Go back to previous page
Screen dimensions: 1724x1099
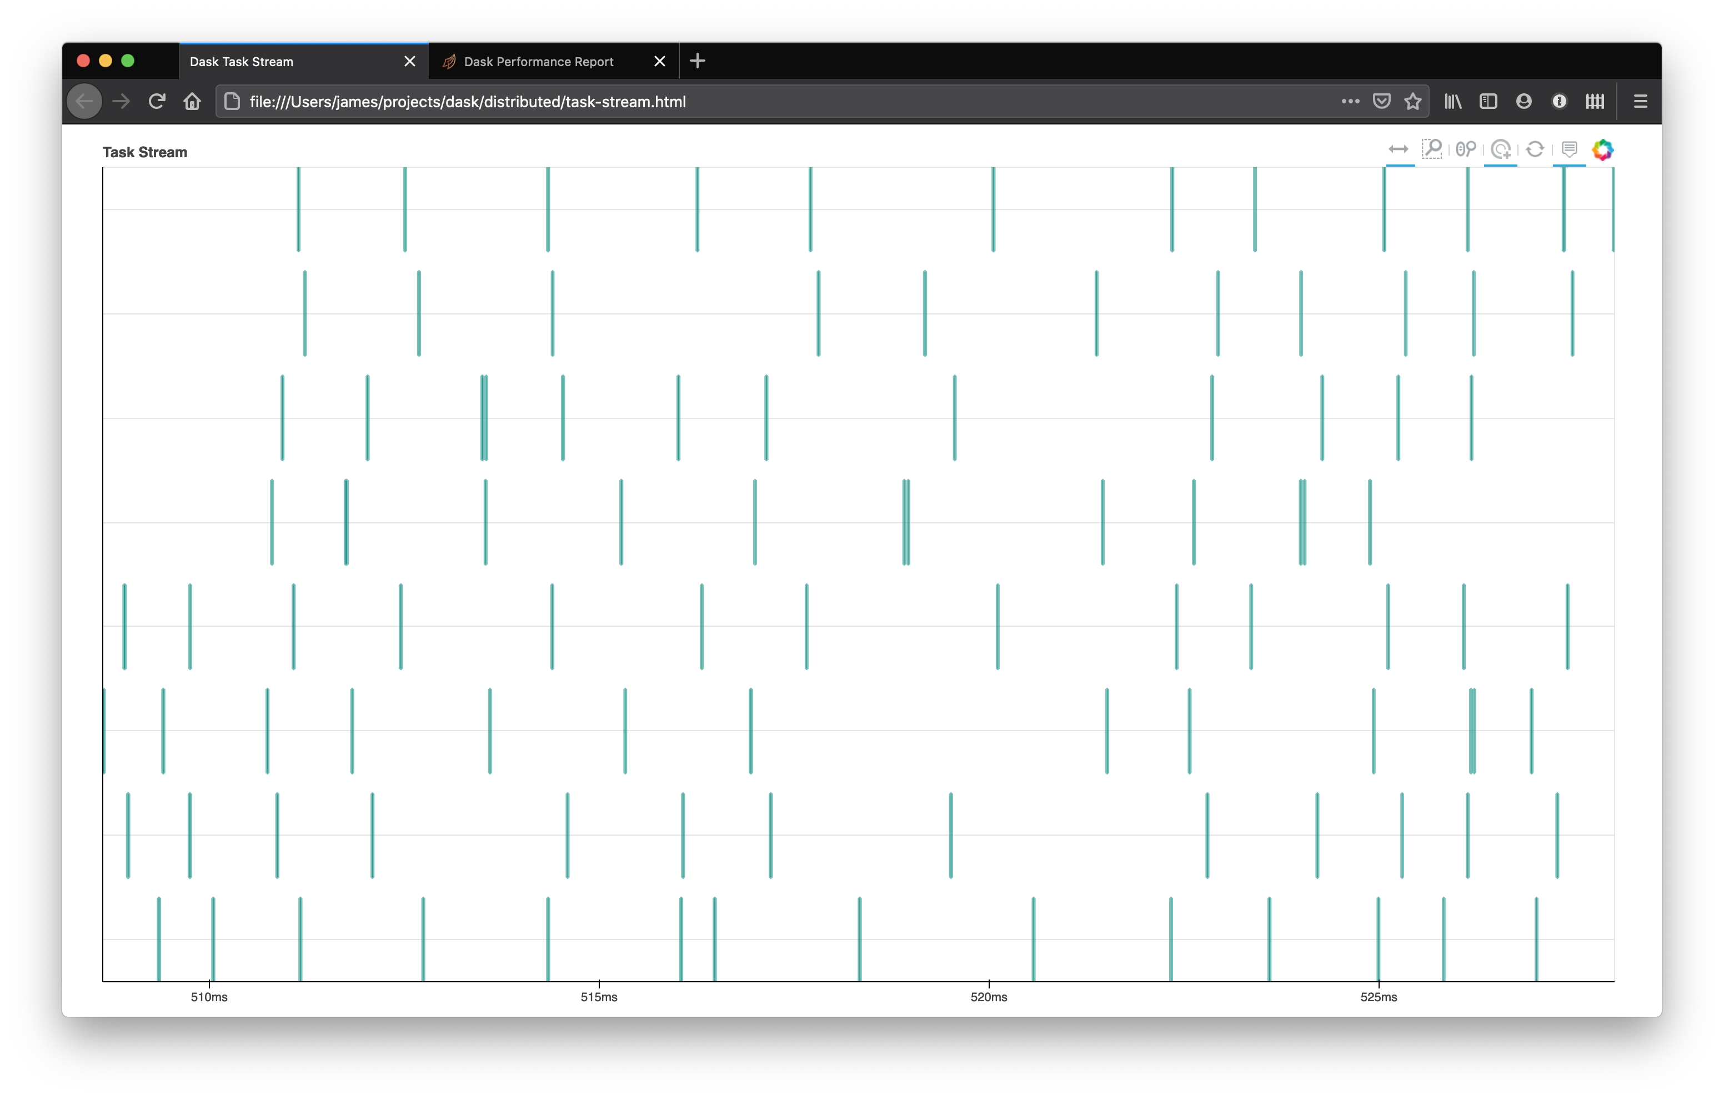point(84,102)
